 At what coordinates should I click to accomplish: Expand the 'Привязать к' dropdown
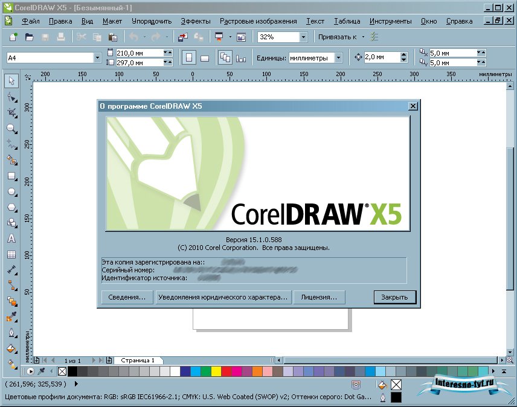click(364, 37)
